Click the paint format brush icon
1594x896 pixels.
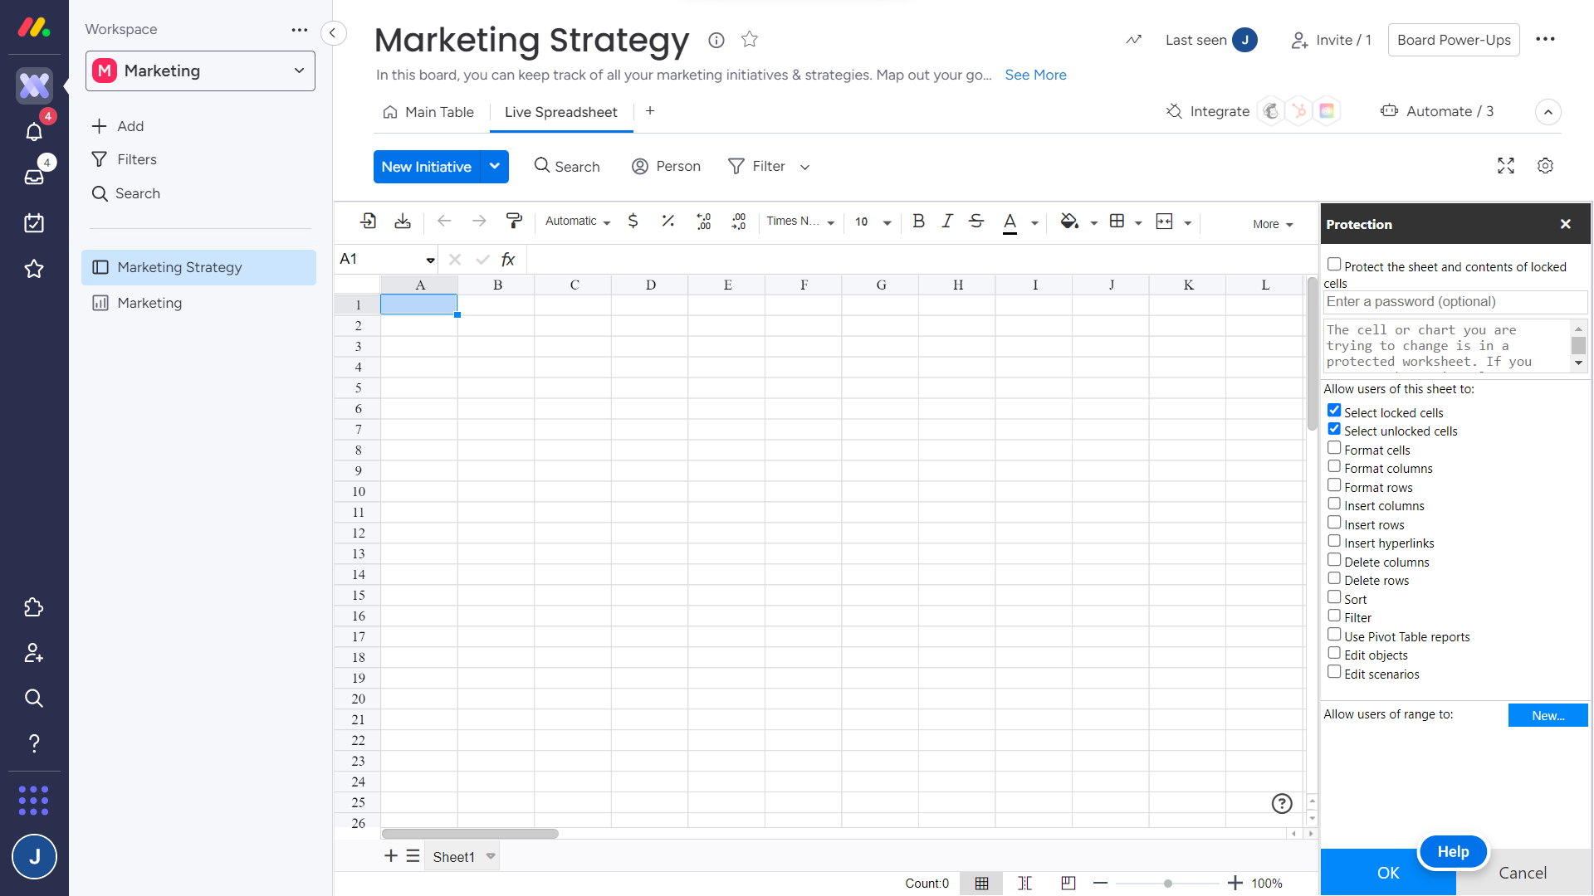tap(514, 222)
